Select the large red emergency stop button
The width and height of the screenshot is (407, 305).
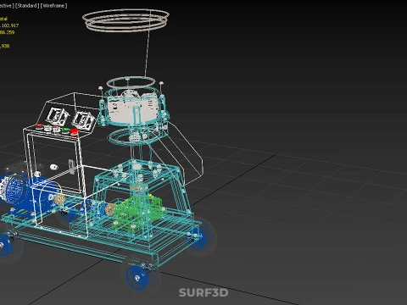pos(75,132)
